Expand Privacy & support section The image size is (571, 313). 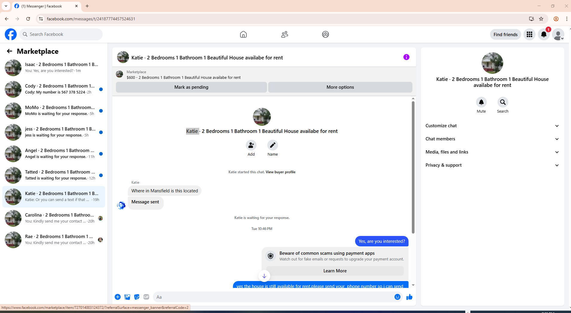pyautogui.click(x=492, y=165)
